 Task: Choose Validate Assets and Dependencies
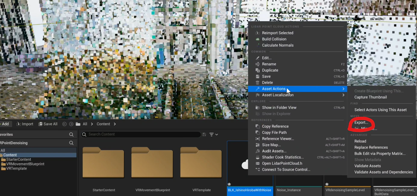point(384,172)
